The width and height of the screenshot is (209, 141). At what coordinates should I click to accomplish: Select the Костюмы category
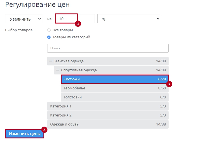[115, 79]
